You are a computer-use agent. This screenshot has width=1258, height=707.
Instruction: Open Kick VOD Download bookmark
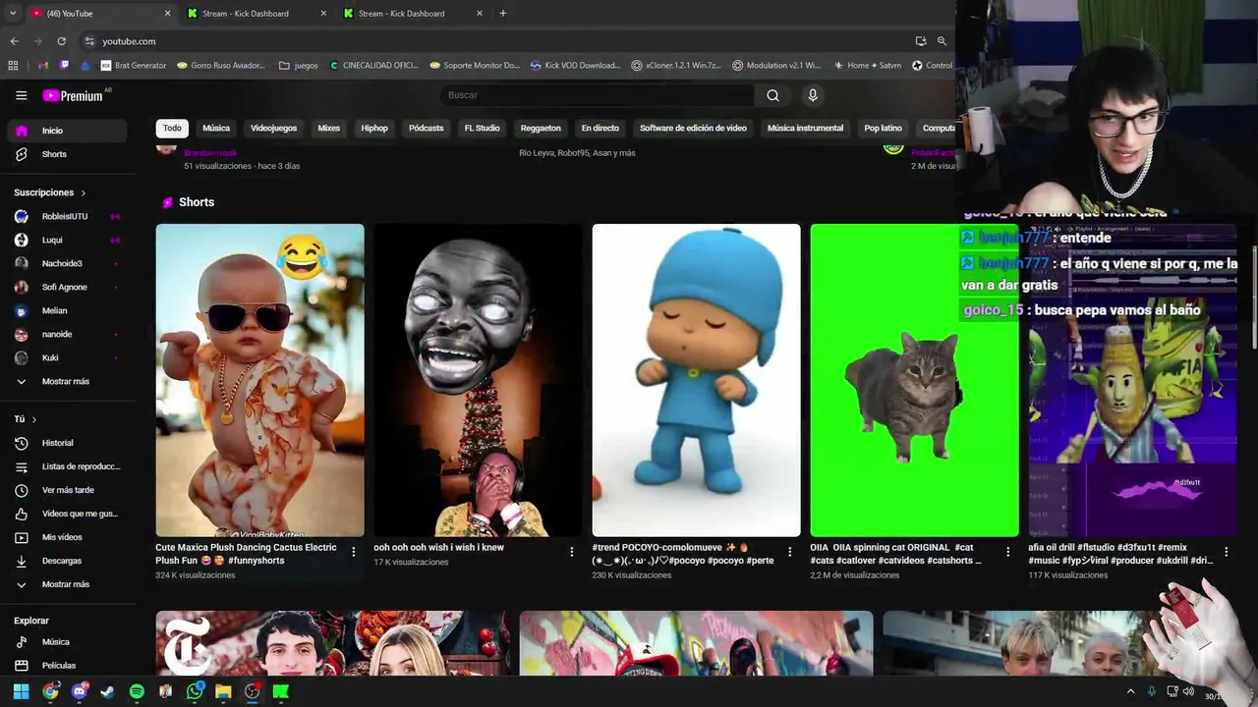pos(575,66)
